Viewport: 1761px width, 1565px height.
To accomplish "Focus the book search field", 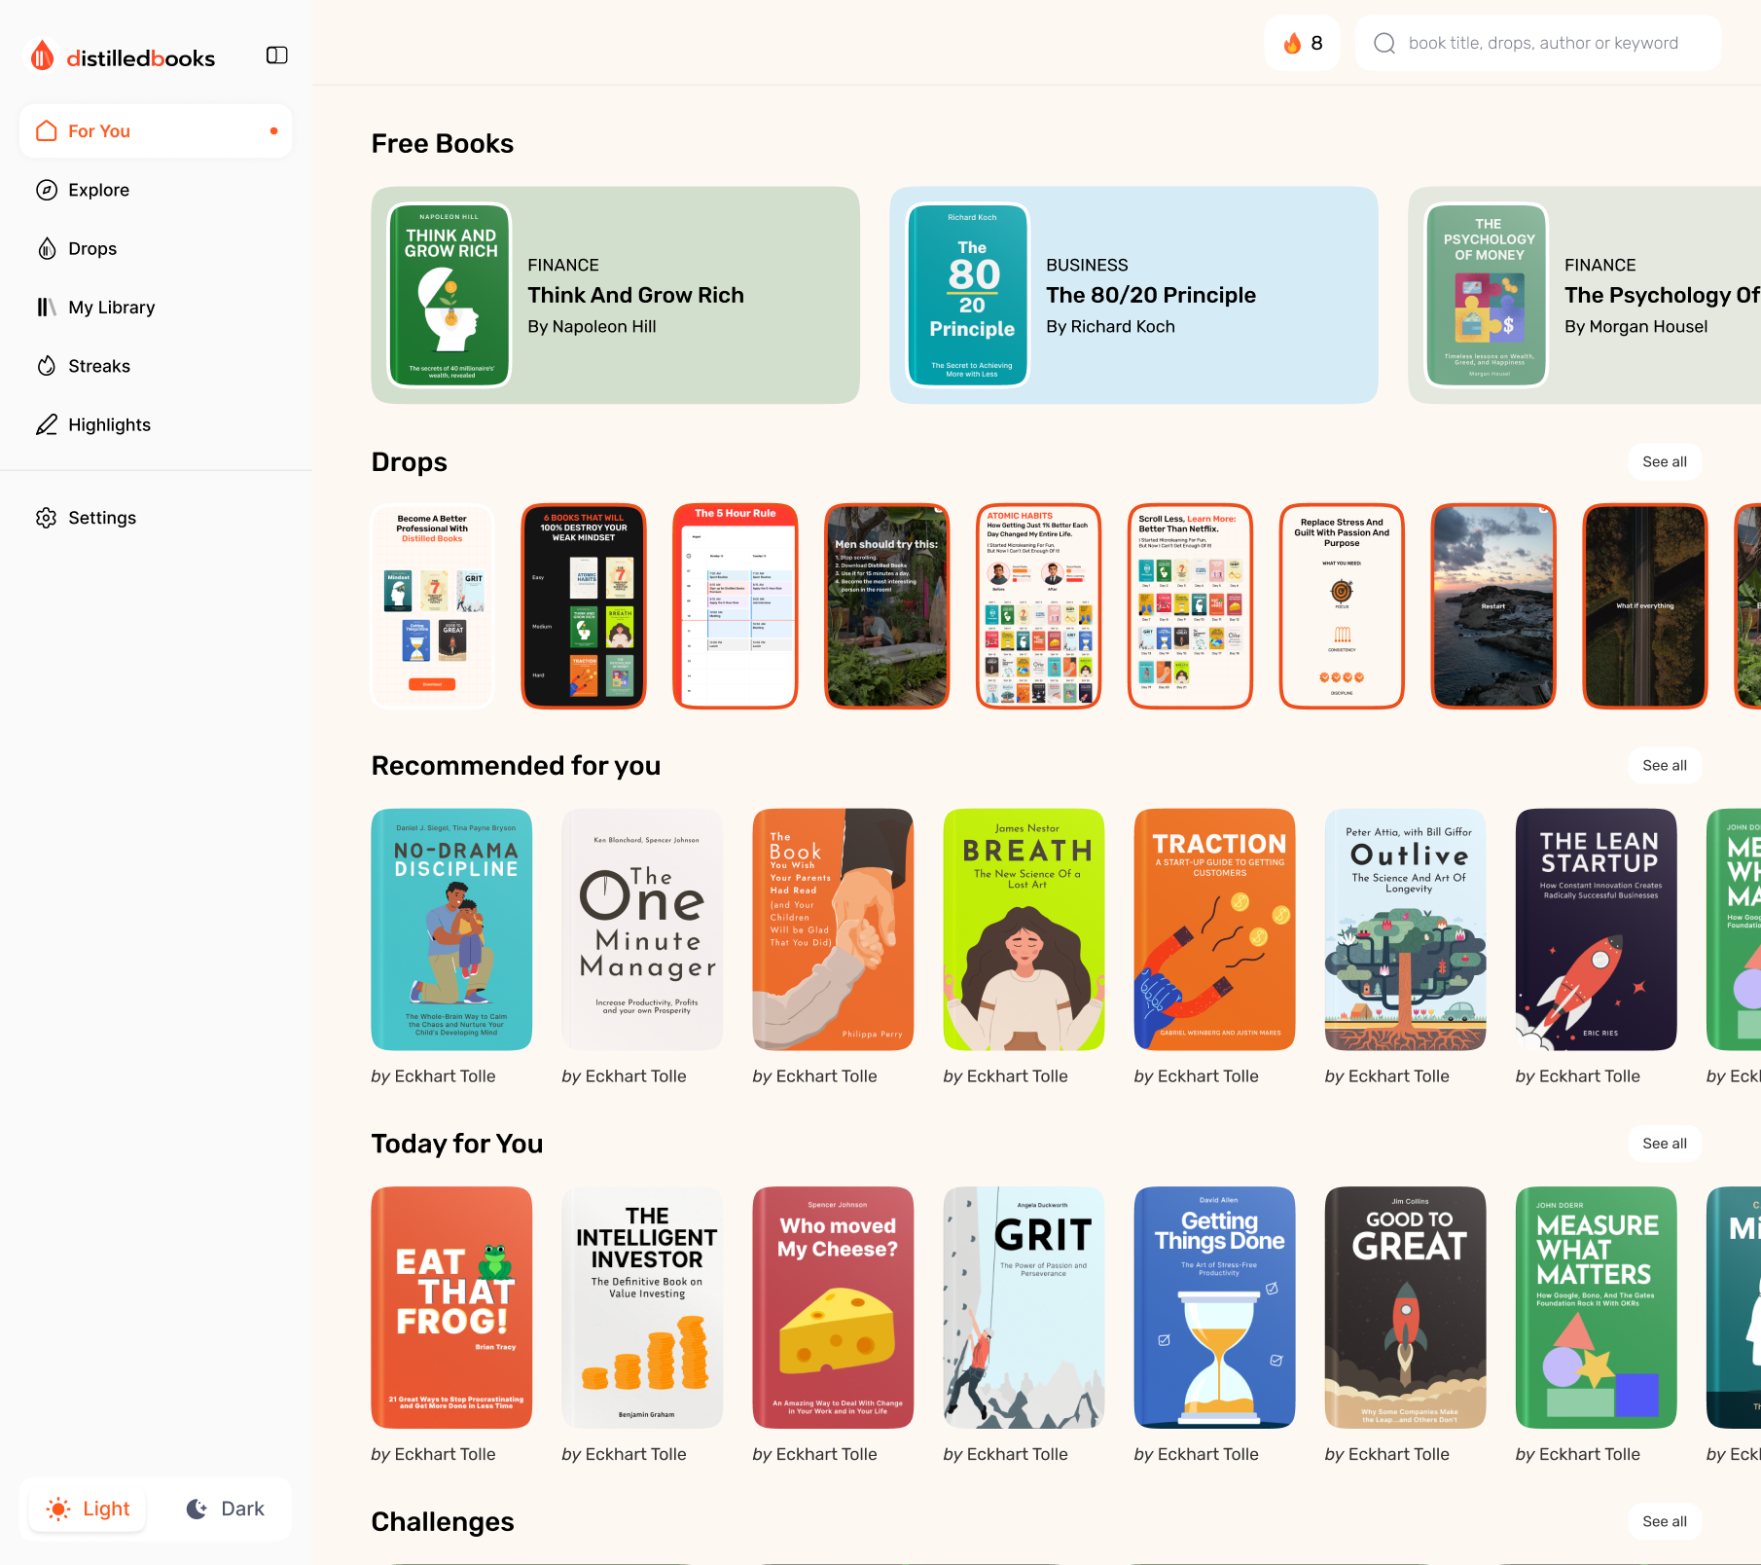I will click(1543, 43).
